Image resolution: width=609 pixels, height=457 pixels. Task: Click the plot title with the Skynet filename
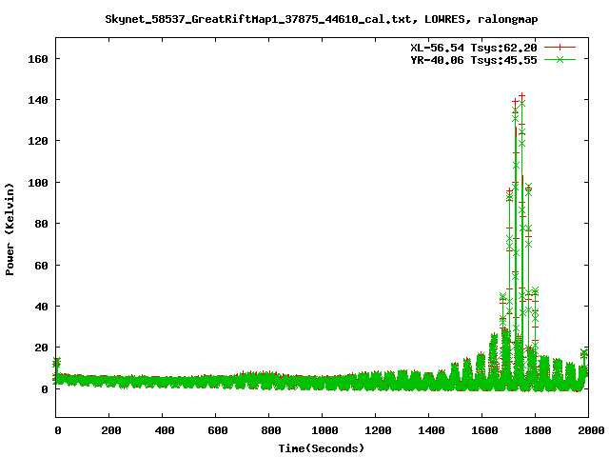322,19
